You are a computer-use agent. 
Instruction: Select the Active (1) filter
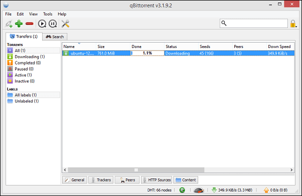(x=34, y=75)
